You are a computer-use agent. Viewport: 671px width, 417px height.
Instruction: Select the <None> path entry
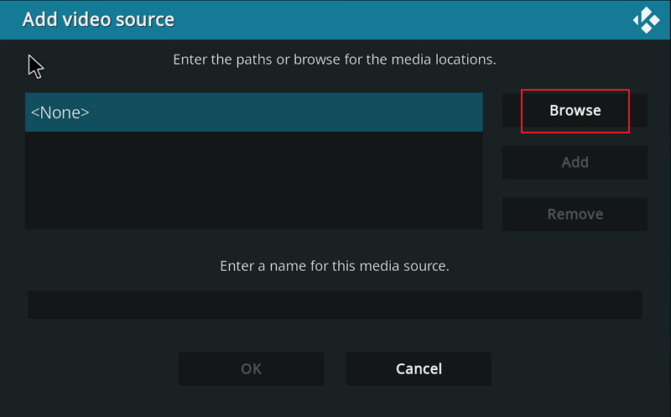(x=253, y=112)
